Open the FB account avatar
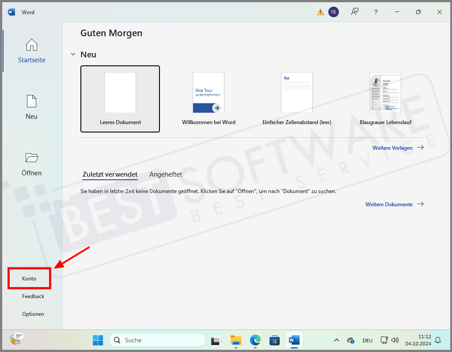 click(x=334, y=12)
